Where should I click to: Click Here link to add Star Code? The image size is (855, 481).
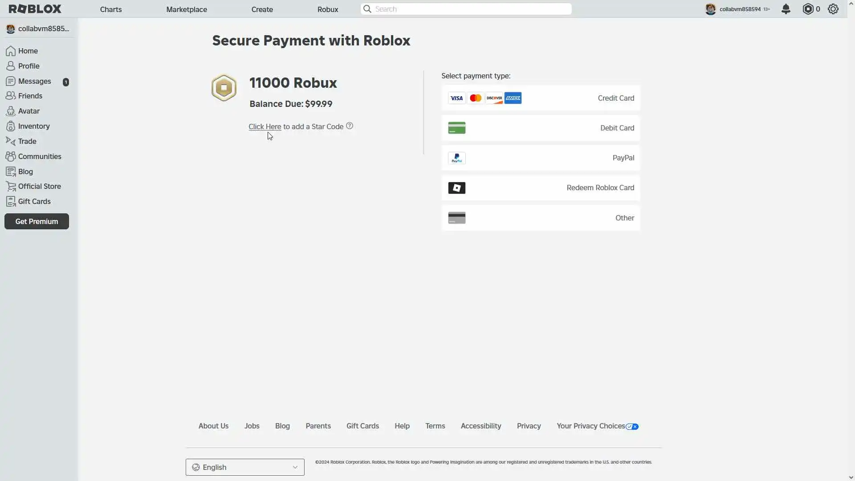(265, 126)
